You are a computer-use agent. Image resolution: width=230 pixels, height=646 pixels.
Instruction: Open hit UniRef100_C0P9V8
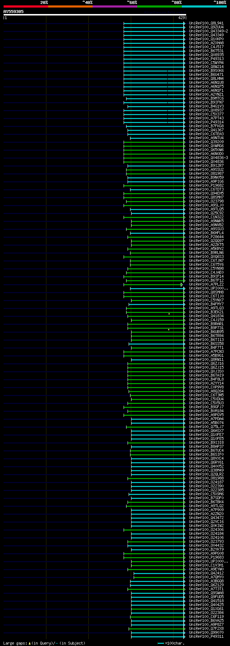[206, 387]
